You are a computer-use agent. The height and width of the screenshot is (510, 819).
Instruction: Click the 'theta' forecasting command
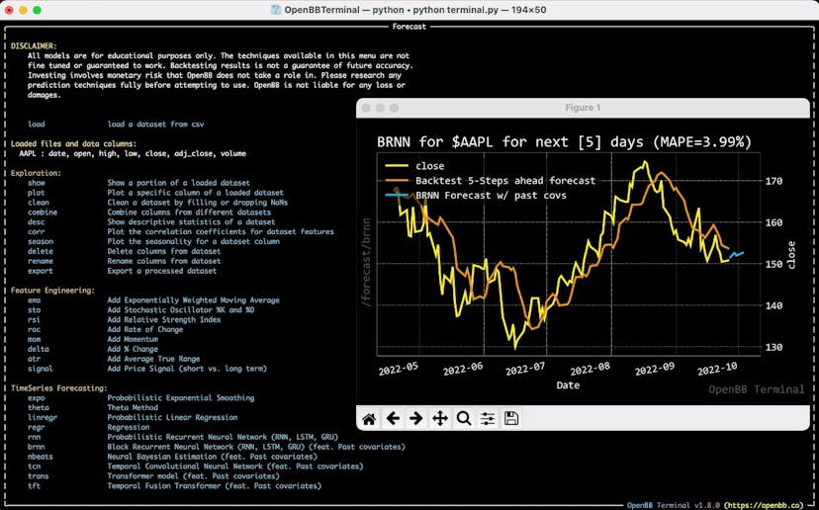click(x=39, y=407)
